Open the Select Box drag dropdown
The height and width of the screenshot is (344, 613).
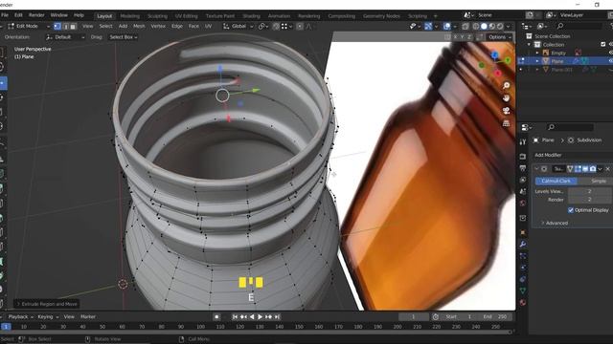coord(124,37)
